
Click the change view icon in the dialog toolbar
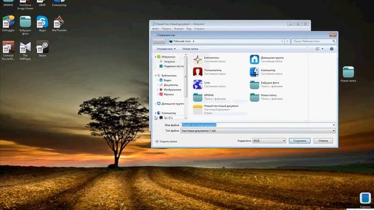[x=317, y=49]
